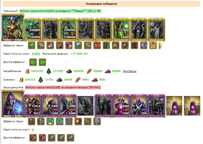Open defender maks231282 army label
The height and width of the screenshot is (144, 203).
pyautogui.click(x=63, y=87)
